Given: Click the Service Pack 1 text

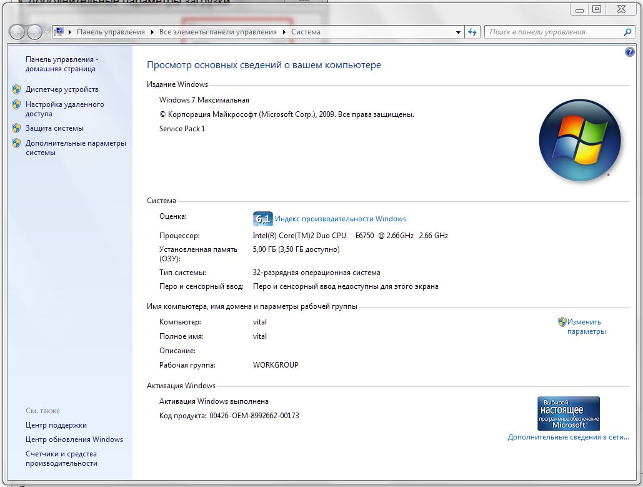Looking at the screenshot, I should pyautogui.click(x=182, y=128).
